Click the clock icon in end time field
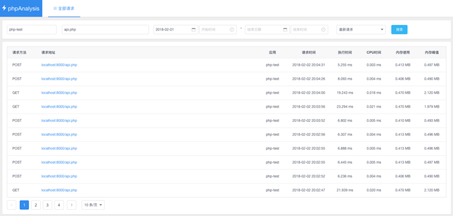The height and width of the screenshot is (216, 453). pos(323,29)
